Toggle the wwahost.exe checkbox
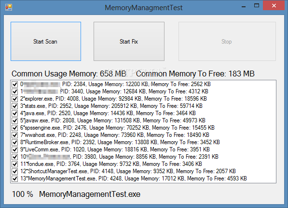Image resolution: width=288 pixels, height=208 pixels. coord(14,135)
